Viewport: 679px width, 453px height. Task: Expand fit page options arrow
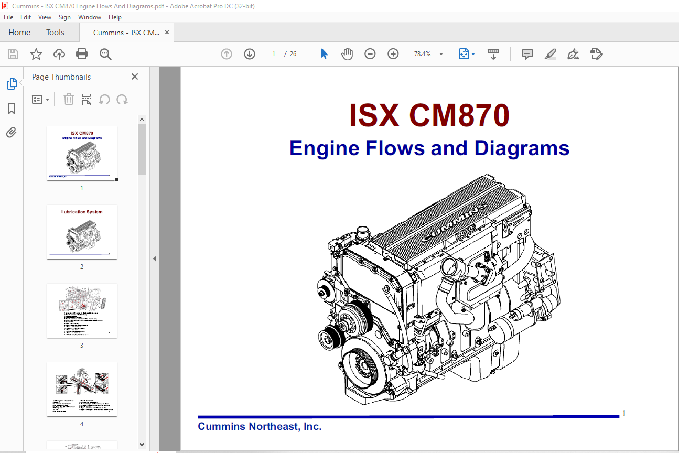click(473, 54)
